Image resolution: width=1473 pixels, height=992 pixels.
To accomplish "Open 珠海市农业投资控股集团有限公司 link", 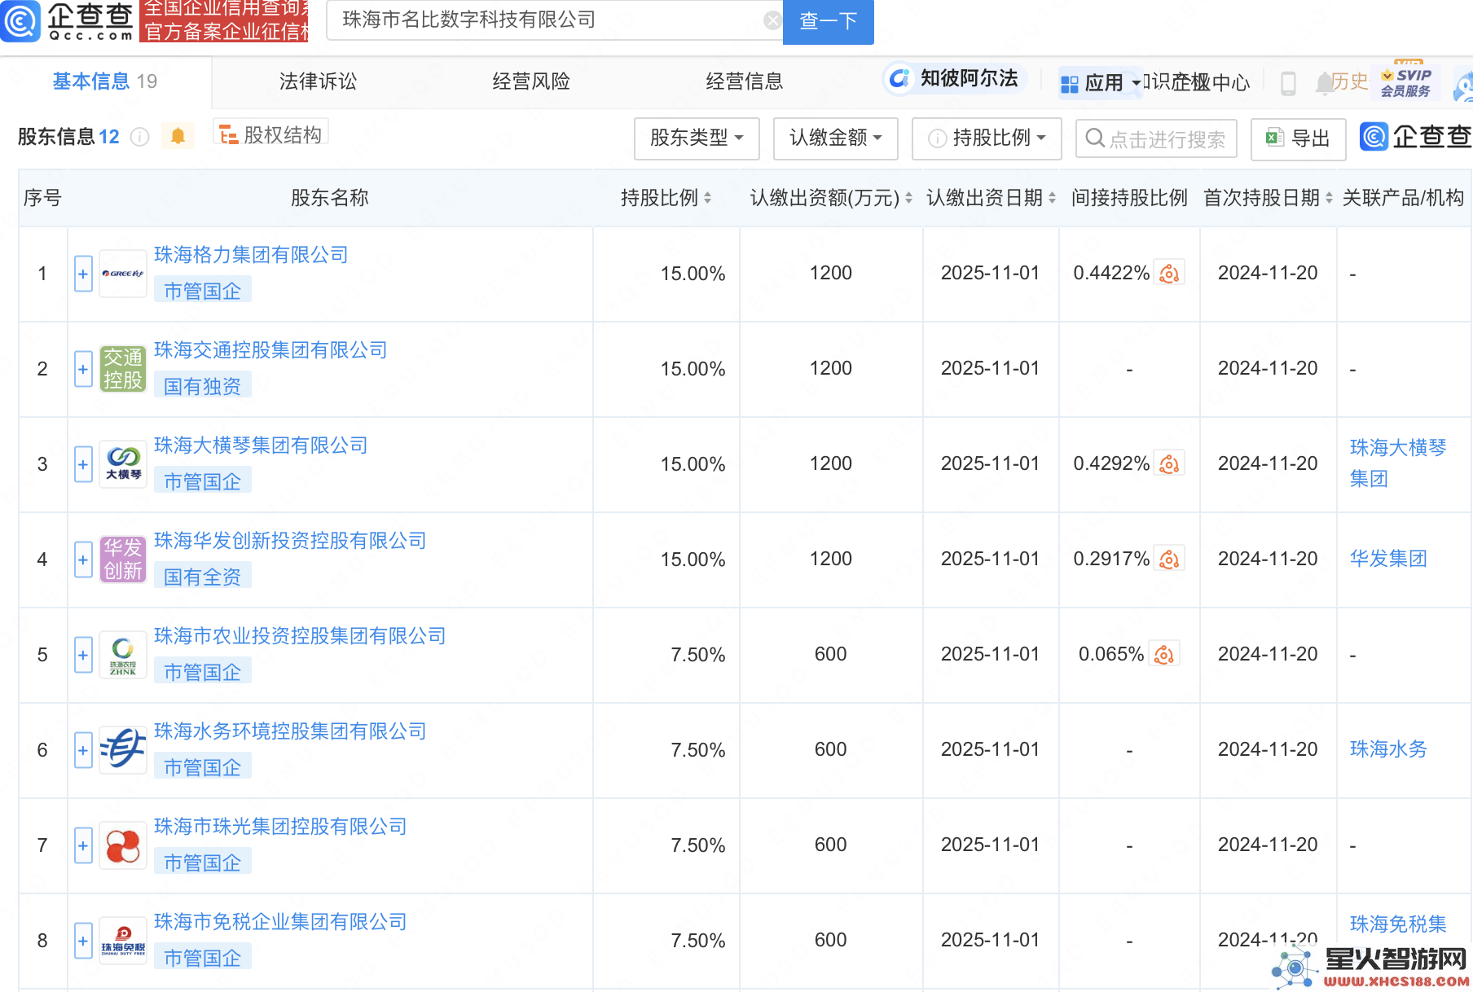I will pyautogui.click(x=300, y=636).
